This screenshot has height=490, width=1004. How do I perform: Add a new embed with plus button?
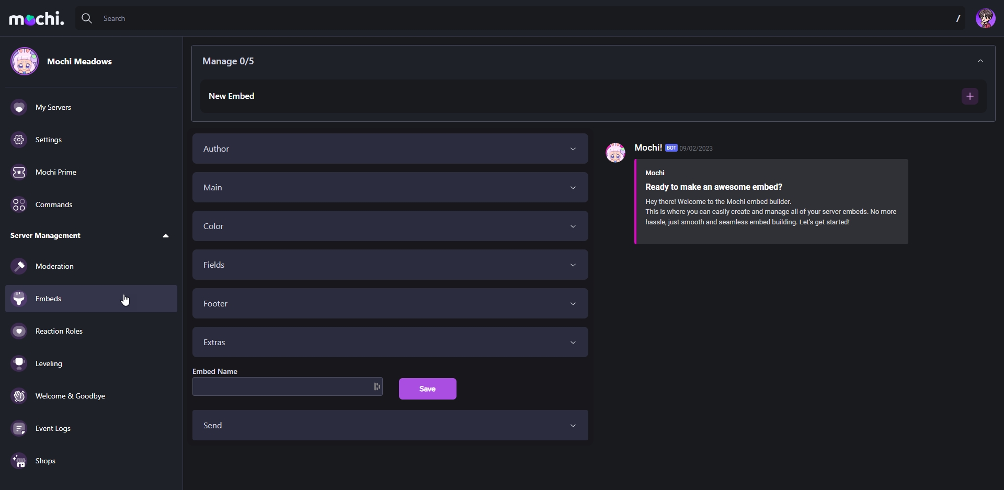[969, 96]
